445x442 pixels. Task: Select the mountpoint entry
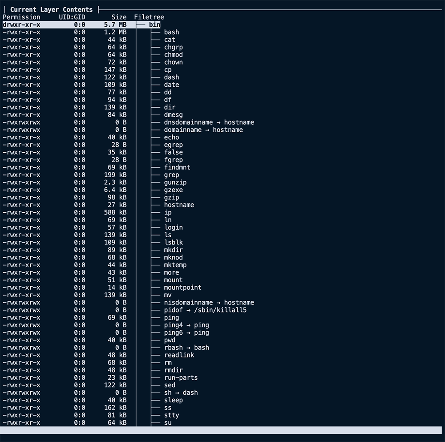(182, 288)
